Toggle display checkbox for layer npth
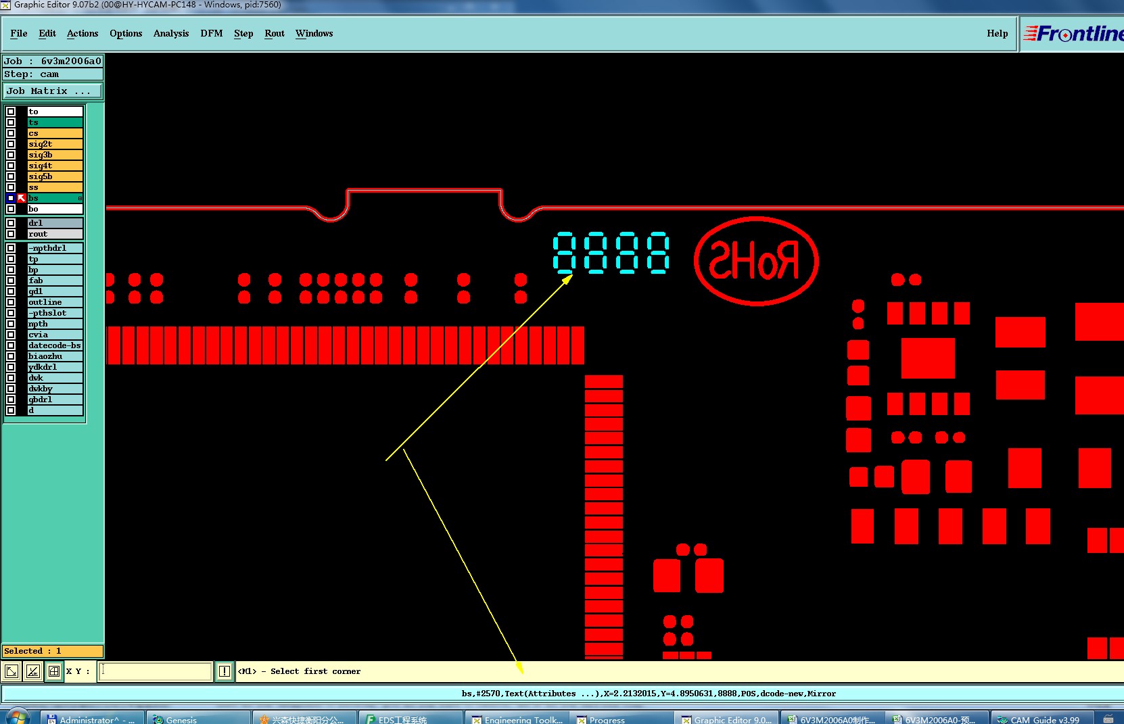The width and height of the screenshot is (1124, 724). click(x=11, y=324)
